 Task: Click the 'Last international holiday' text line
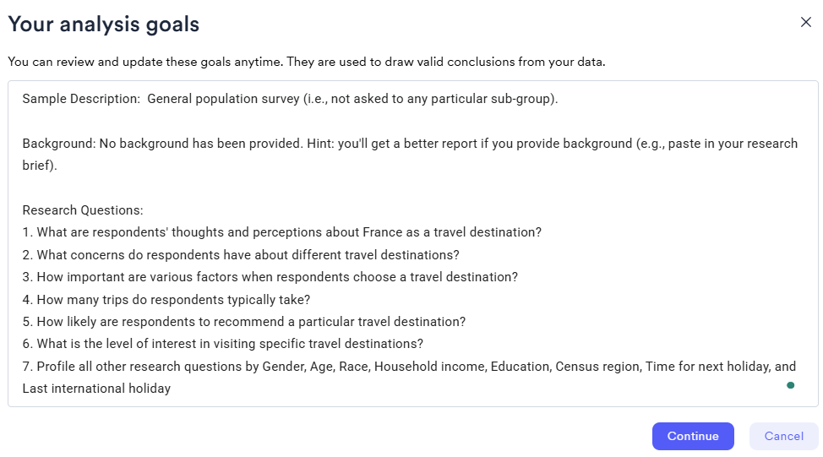click(96, 389)
